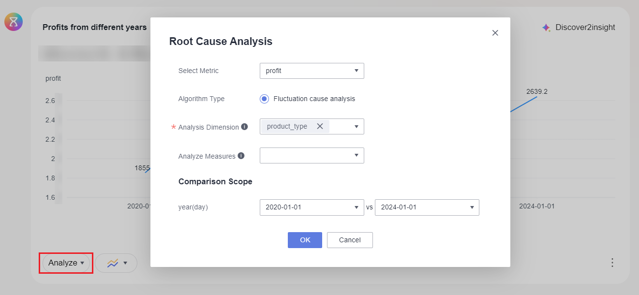Open the Select Metric profit dropdown

tap(312, 71)
